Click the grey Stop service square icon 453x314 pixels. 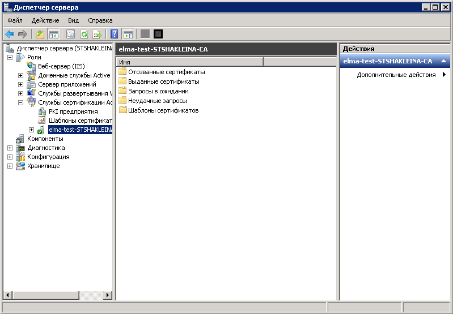tap(145, 34)
